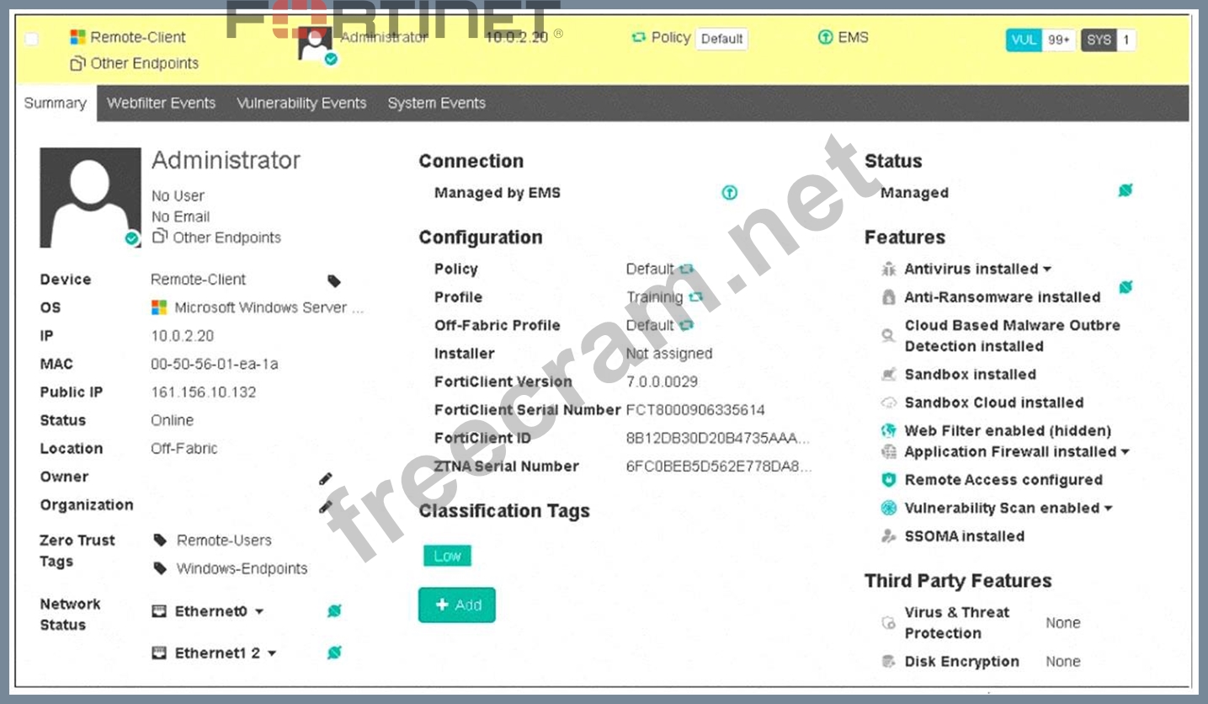
Task: Click the VUL 99+ vulnerability badge
Action: (x=1040, y=40)
